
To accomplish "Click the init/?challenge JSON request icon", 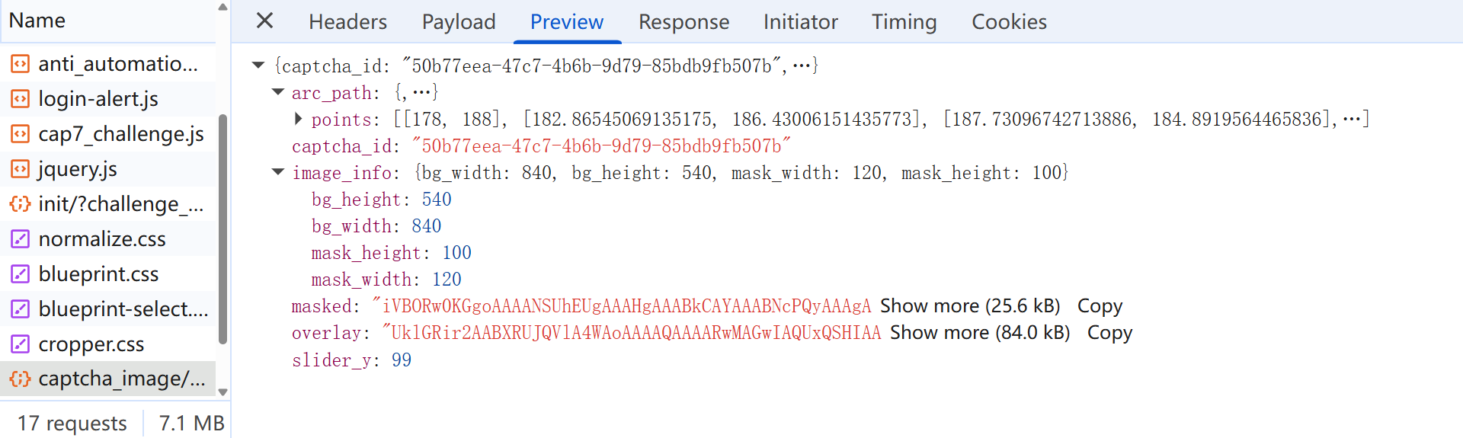I will (x=20, y=204).
